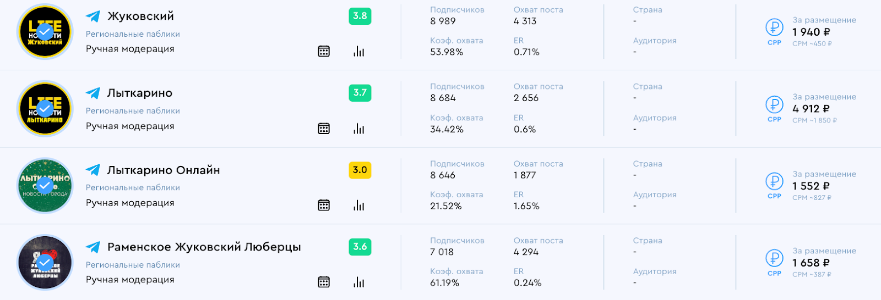
Task: Select Раменское Жуковский Люберцы avatar thumbnail
Action: point(45,262)
